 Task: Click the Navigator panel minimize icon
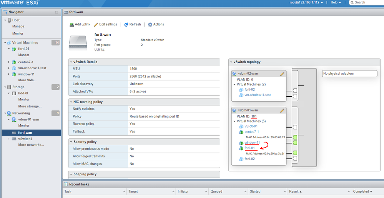tap(57, 12)
